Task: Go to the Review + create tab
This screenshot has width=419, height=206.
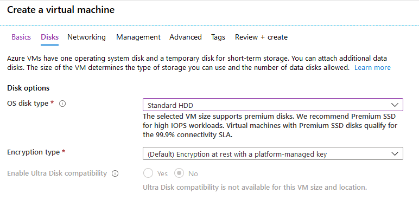Action: pyautogui.click(x=262, y=37)
